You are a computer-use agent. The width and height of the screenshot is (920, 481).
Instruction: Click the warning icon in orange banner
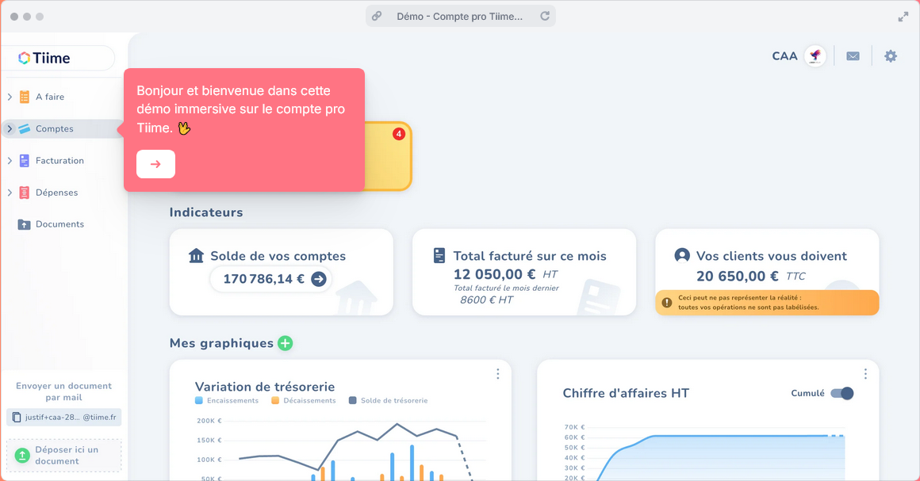666,303
